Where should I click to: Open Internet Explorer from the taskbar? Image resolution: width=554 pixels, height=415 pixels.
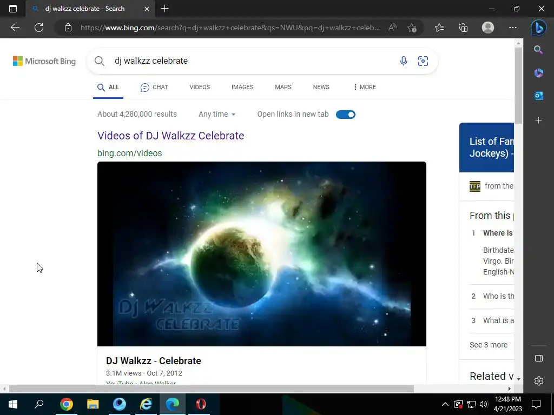click(x=146, y=404)
